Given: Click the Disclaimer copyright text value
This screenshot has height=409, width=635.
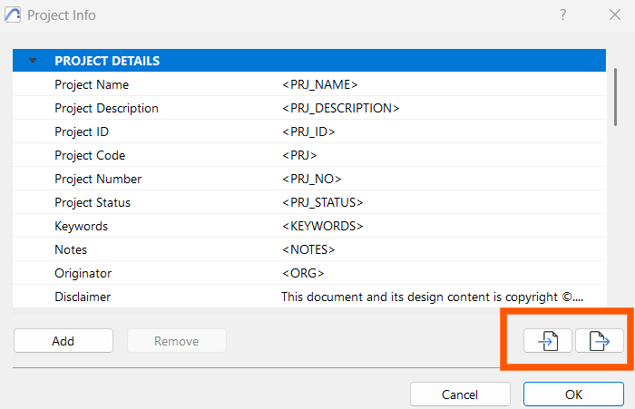Looking at the screenshot, I should [432, 297].
